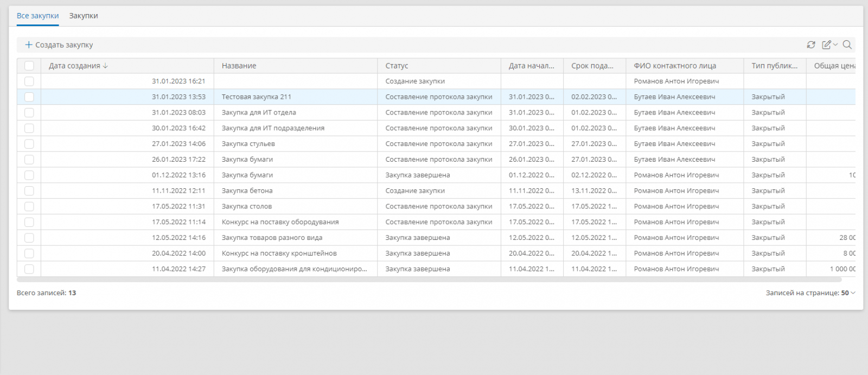Screen dimensions: 868x375
Task: Click the edit pencil icon in toolbar
Action: tap(826, 45)
